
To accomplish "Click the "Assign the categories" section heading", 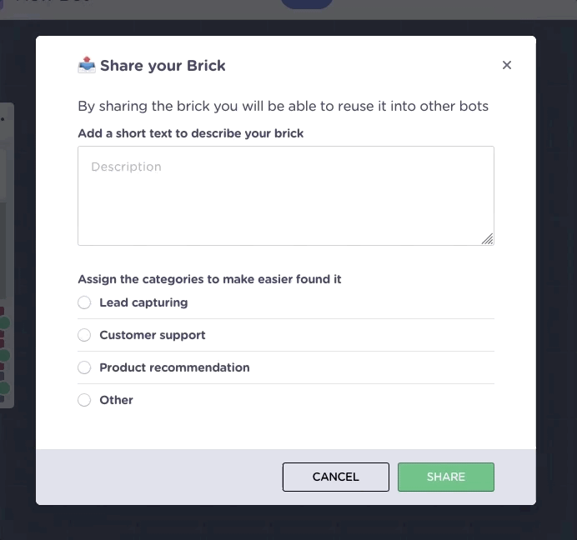I will tap(209, 279).
